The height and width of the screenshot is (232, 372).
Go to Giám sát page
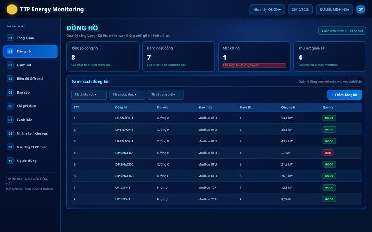pyautogui.click(x=30, y=65)
